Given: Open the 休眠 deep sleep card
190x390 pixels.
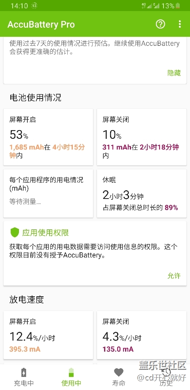Looking at the screenshot, I should coord(142,193).
